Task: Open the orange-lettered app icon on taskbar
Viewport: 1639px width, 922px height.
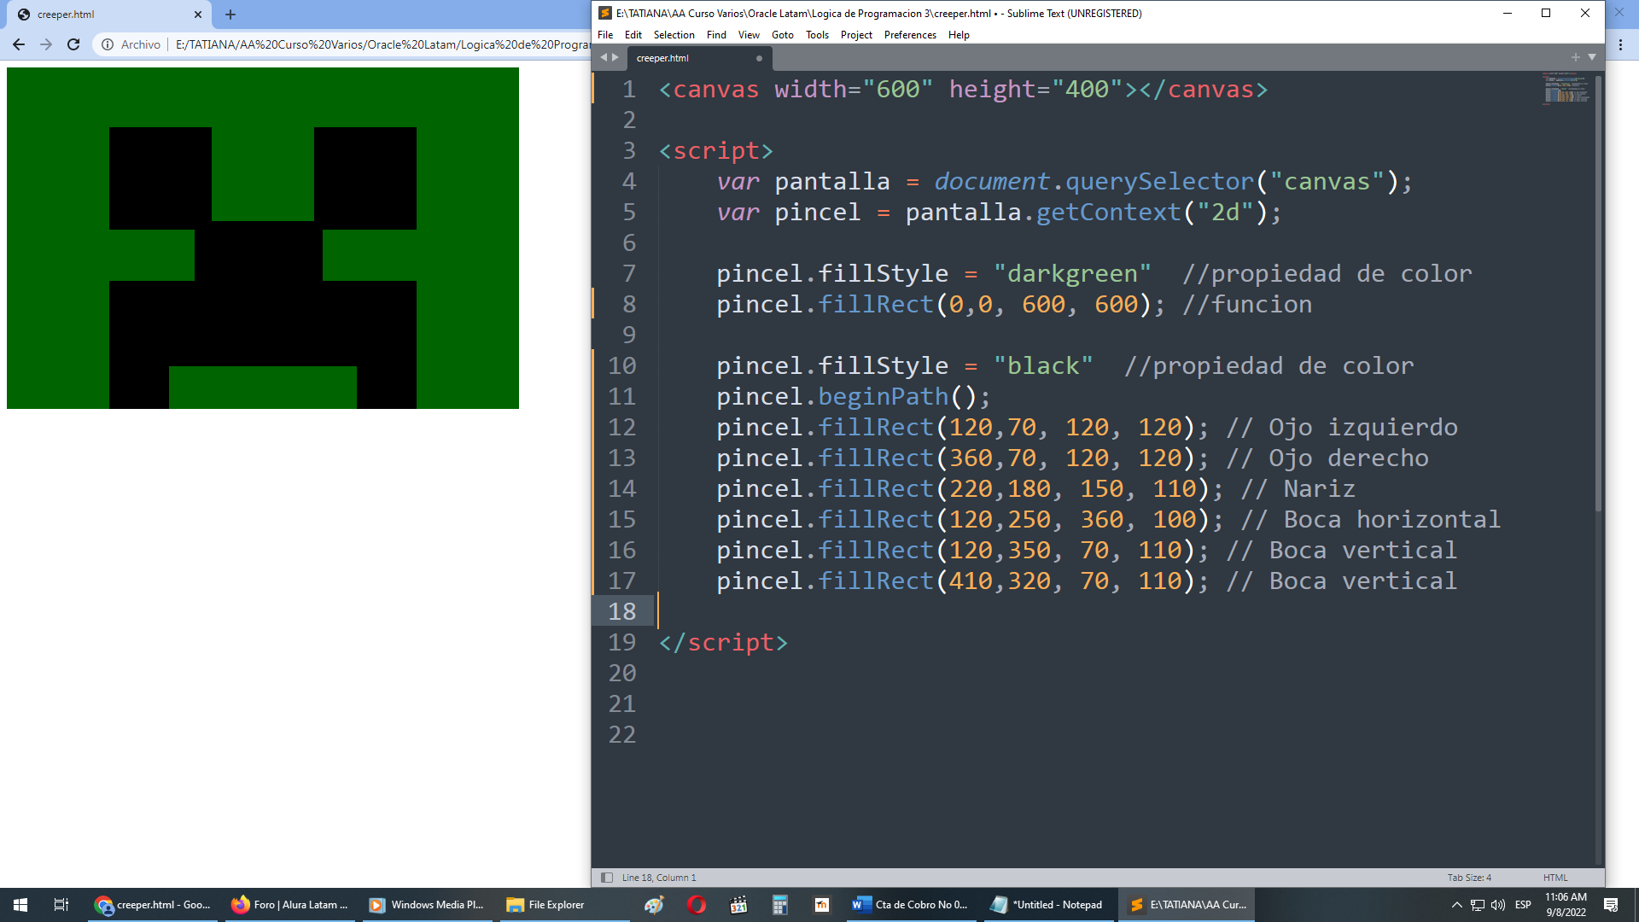Action: 822,905
